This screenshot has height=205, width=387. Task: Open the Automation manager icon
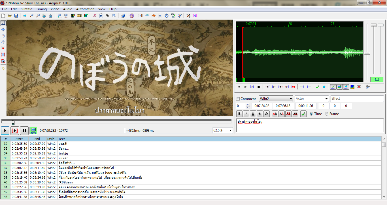click(x=123, y=16)
